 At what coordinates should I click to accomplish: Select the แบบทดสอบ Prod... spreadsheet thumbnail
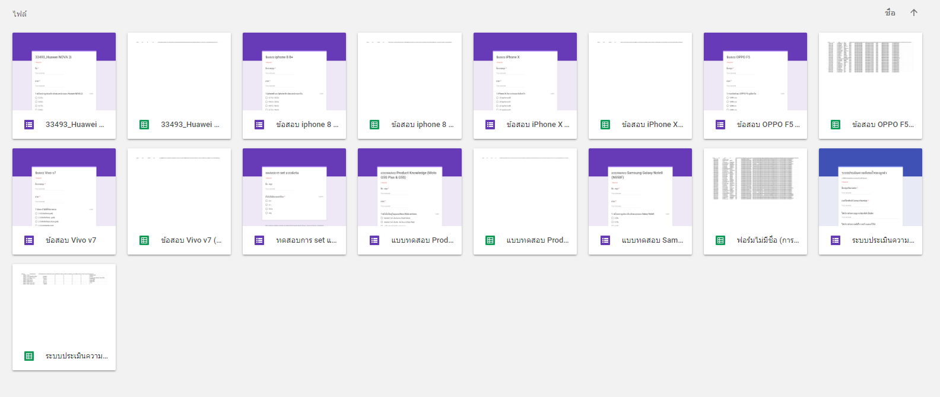tap(525, 187)
